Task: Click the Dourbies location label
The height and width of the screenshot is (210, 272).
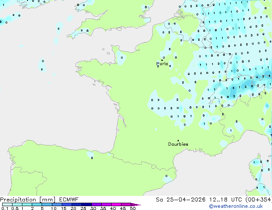Action: (178, 144)
